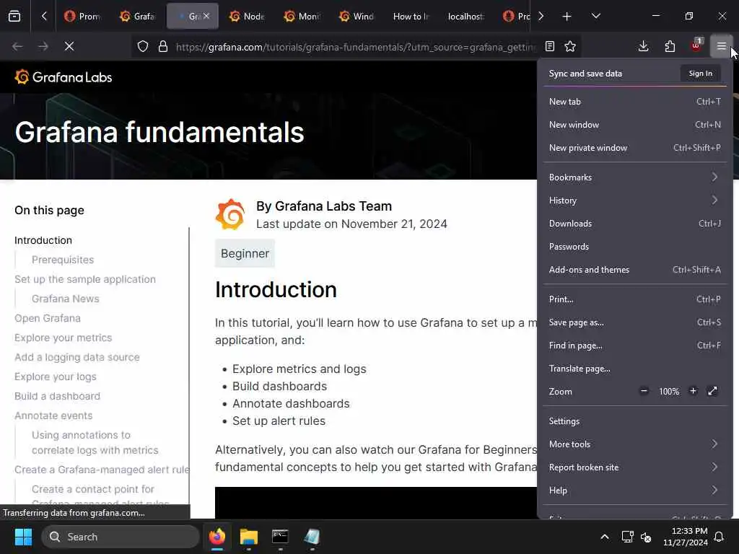The height and width of the screenshot is (554, 739).
Task: Open Passwords from the menu
Action: click(635, 247)
